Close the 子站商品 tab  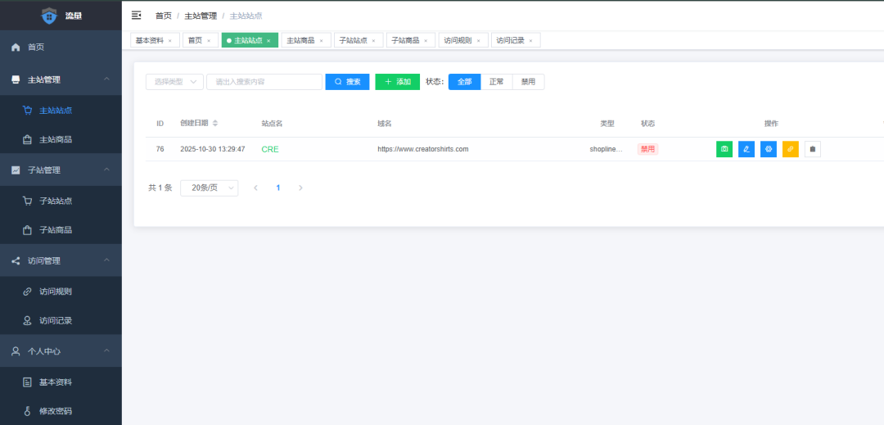coord(426,41)
